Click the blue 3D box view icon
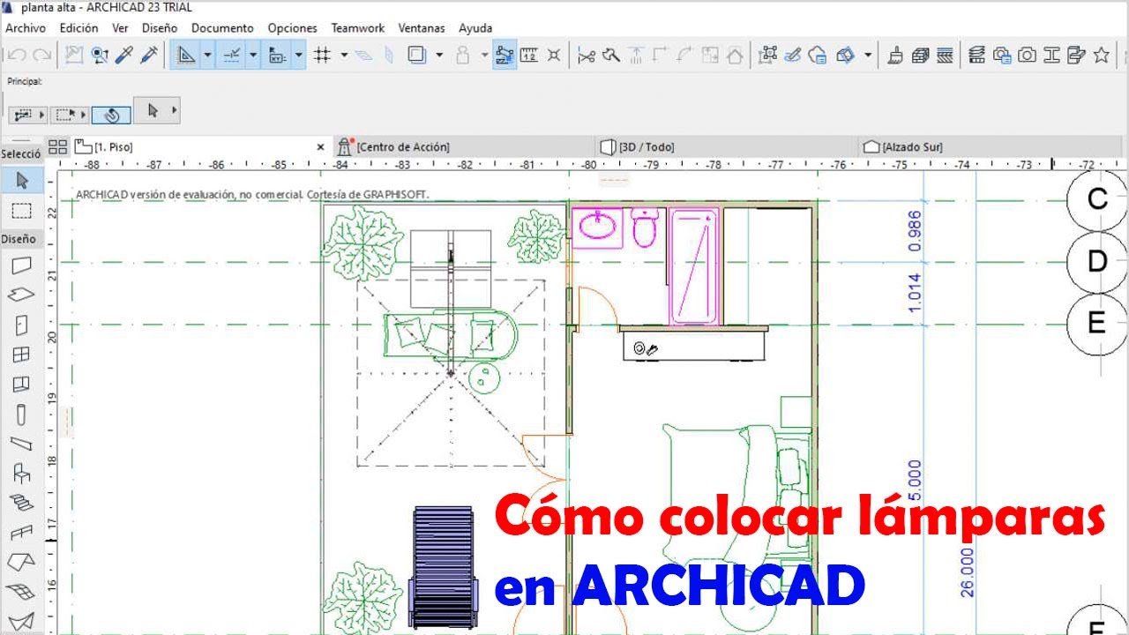The width and height of the screenshot is (1129, 635). (x=845, y=55)
